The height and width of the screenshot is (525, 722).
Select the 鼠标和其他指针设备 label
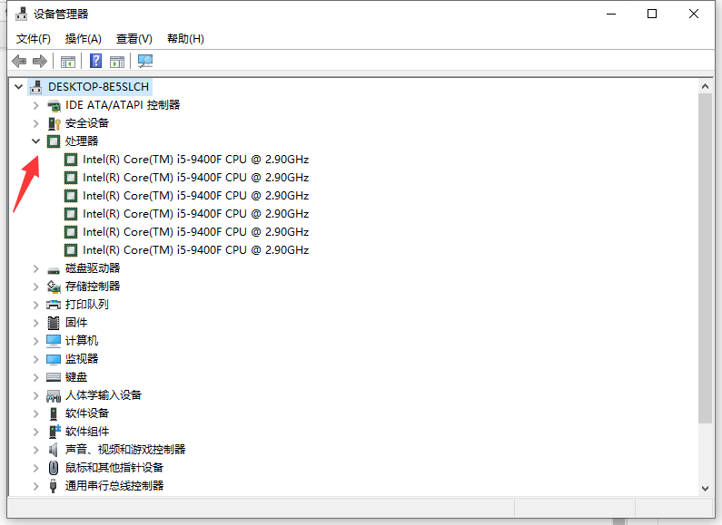(x=114, y=468)
